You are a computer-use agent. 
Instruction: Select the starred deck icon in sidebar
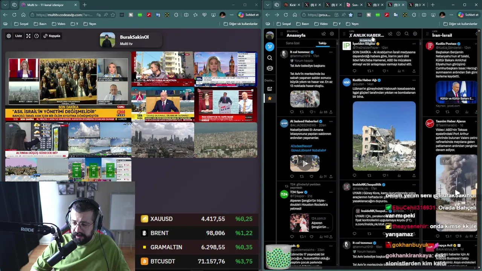(270, 99)
